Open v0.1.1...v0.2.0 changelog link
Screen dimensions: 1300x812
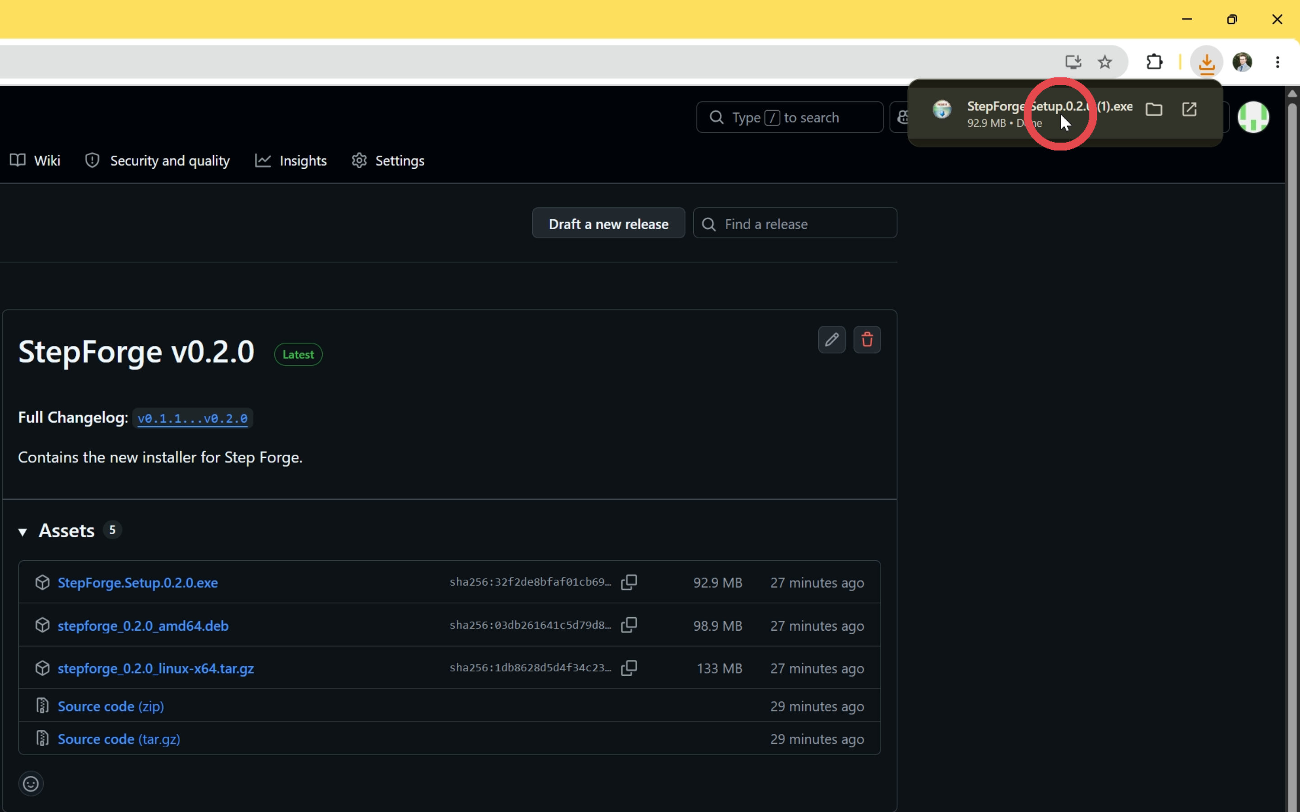(192, 418)
